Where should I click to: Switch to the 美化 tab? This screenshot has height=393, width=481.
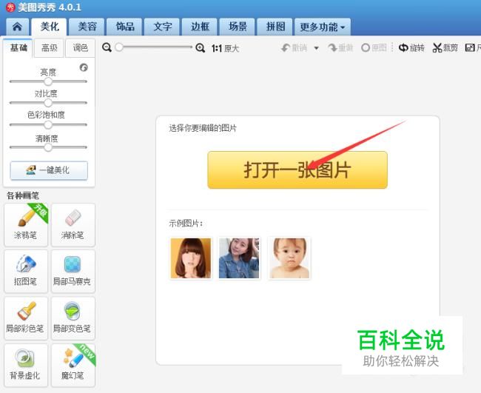[49, 27]
